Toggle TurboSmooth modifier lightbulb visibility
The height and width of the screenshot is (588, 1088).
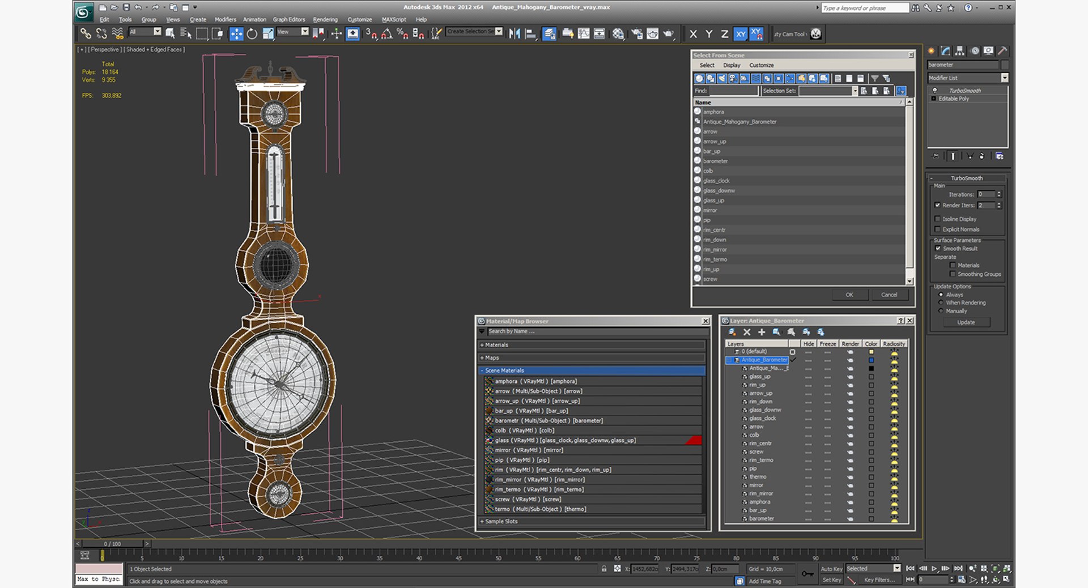coord(934,91)
